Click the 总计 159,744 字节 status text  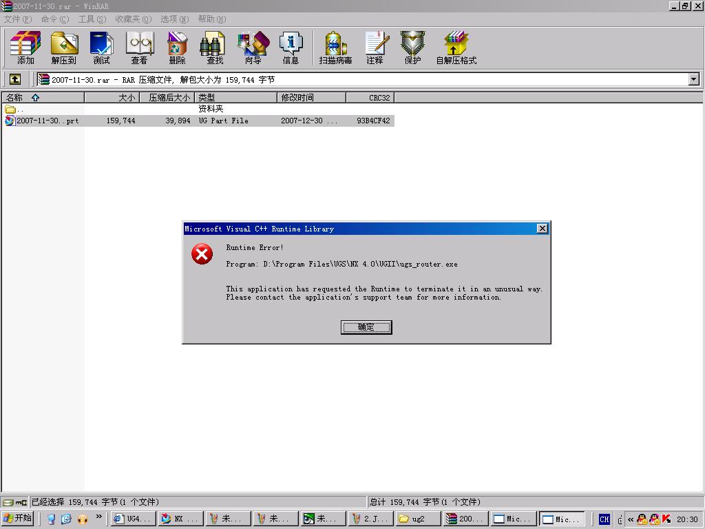point(425,502)
